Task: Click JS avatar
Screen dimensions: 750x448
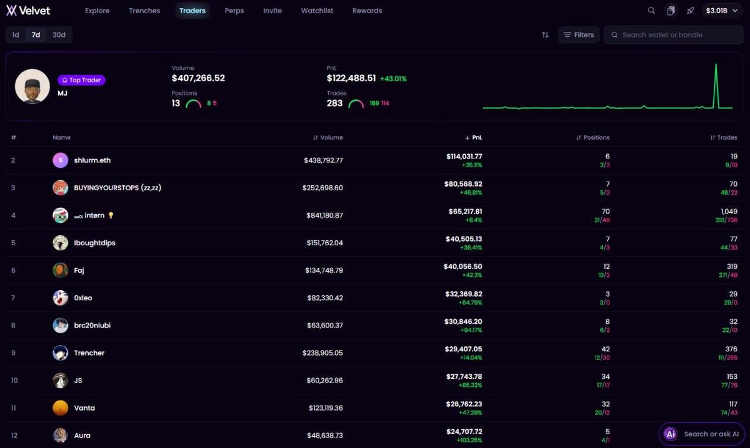Action: pyautogui.click(x=61, y=380)
